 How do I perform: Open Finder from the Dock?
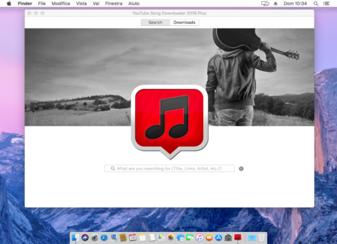[75, 237]
